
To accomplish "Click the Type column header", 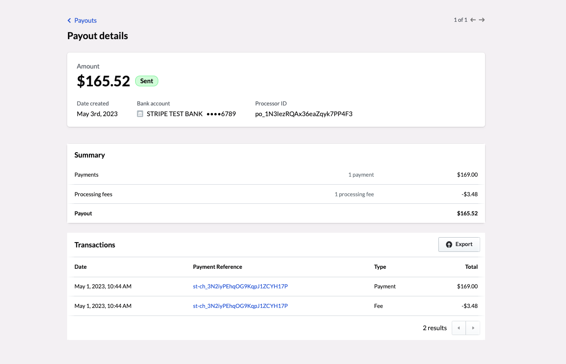I will point(380,267).
